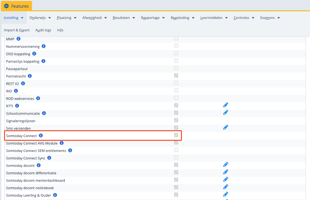
Task: Click the Info link in the menu
Action: pyautogui.click(x=60, y=30)
